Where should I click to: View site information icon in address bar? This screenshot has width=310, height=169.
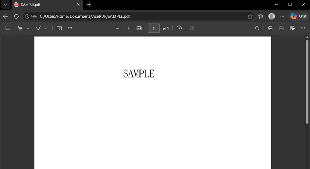[x=27, y=16]
